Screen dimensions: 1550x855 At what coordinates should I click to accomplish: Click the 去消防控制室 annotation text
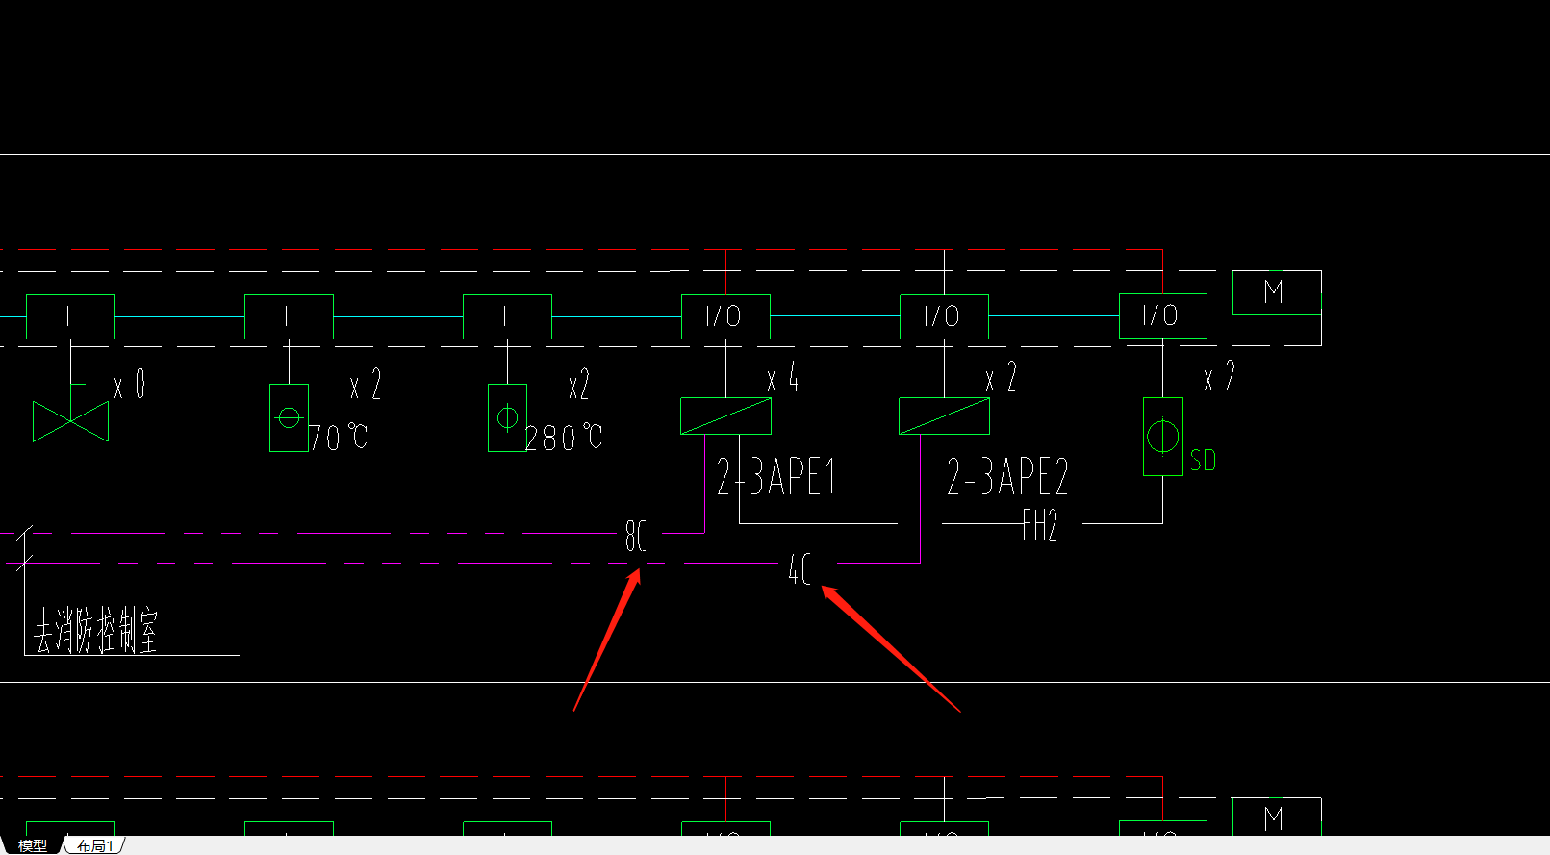95,631
